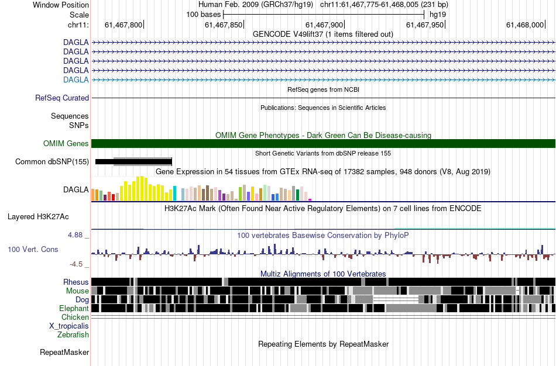Select the dark green OMIM gene bar
This screenshot has height=366, width=556.
coord(323,143)
